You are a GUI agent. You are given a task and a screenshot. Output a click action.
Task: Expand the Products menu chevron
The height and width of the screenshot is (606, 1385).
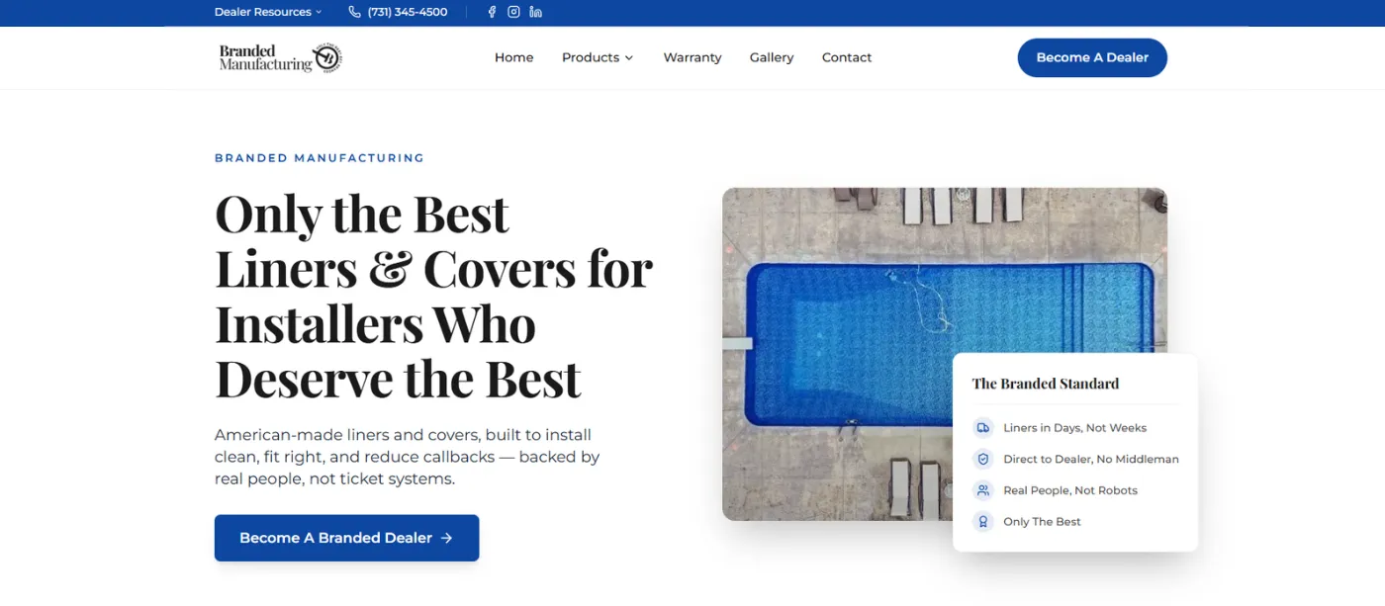(628, 58)
